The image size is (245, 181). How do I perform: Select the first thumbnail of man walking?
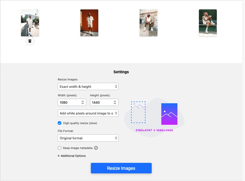pyautogui.click(x=30, y=23)
